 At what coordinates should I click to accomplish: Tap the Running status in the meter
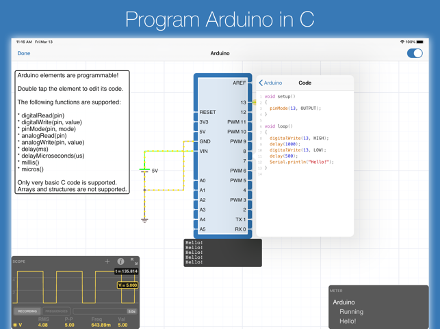(x=351, y=312)
